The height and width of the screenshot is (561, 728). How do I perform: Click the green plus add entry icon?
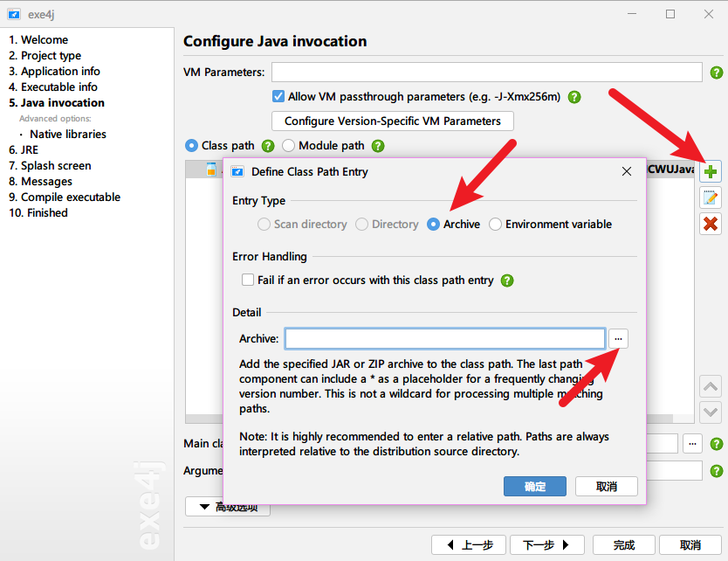[711, 172]
